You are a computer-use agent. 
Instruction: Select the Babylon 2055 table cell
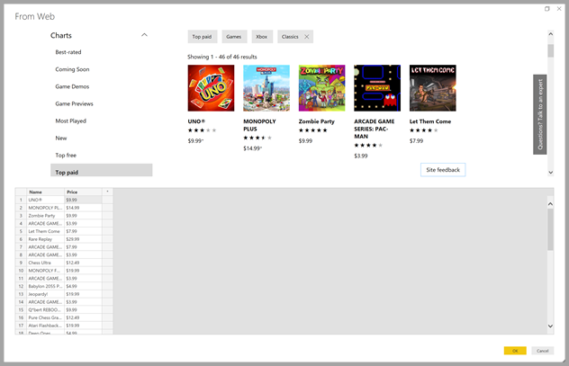(x=45, y=286)
